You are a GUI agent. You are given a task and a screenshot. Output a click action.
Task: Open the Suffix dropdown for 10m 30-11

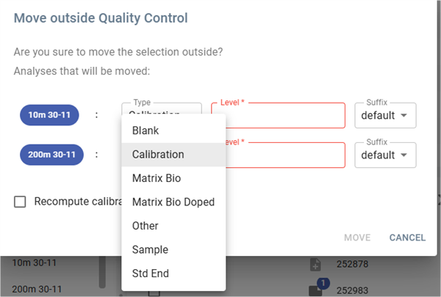pyautogui.click(x=385, y=115)
